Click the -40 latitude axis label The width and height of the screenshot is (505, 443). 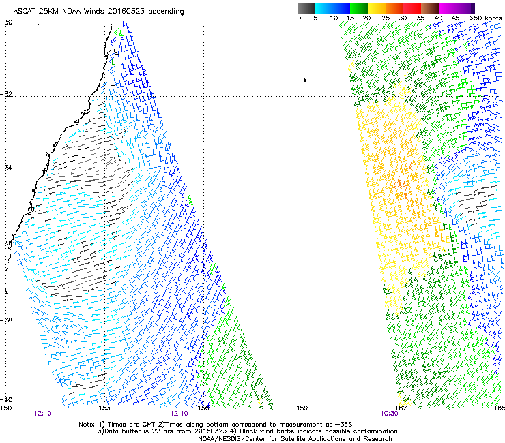[6, 399]
